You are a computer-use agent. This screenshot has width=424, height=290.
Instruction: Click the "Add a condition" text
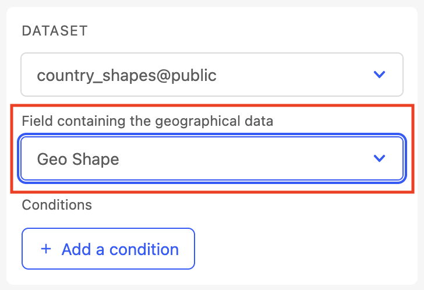pyautogui.click(x=120, y=249)
